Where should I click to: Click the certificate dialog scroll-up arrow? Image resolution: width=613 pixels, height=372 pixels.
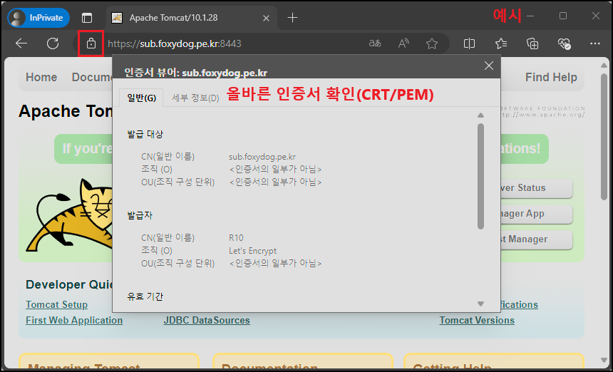(x=481, y=115)
